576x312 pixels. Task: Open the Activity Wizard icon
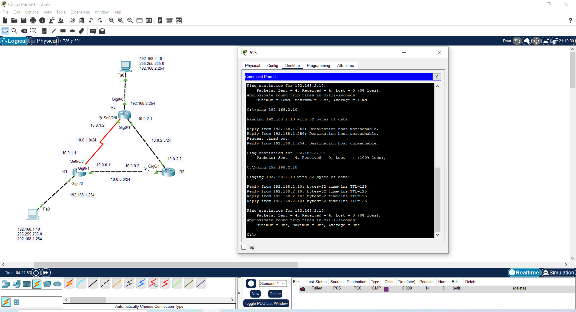tap(52, 20)
